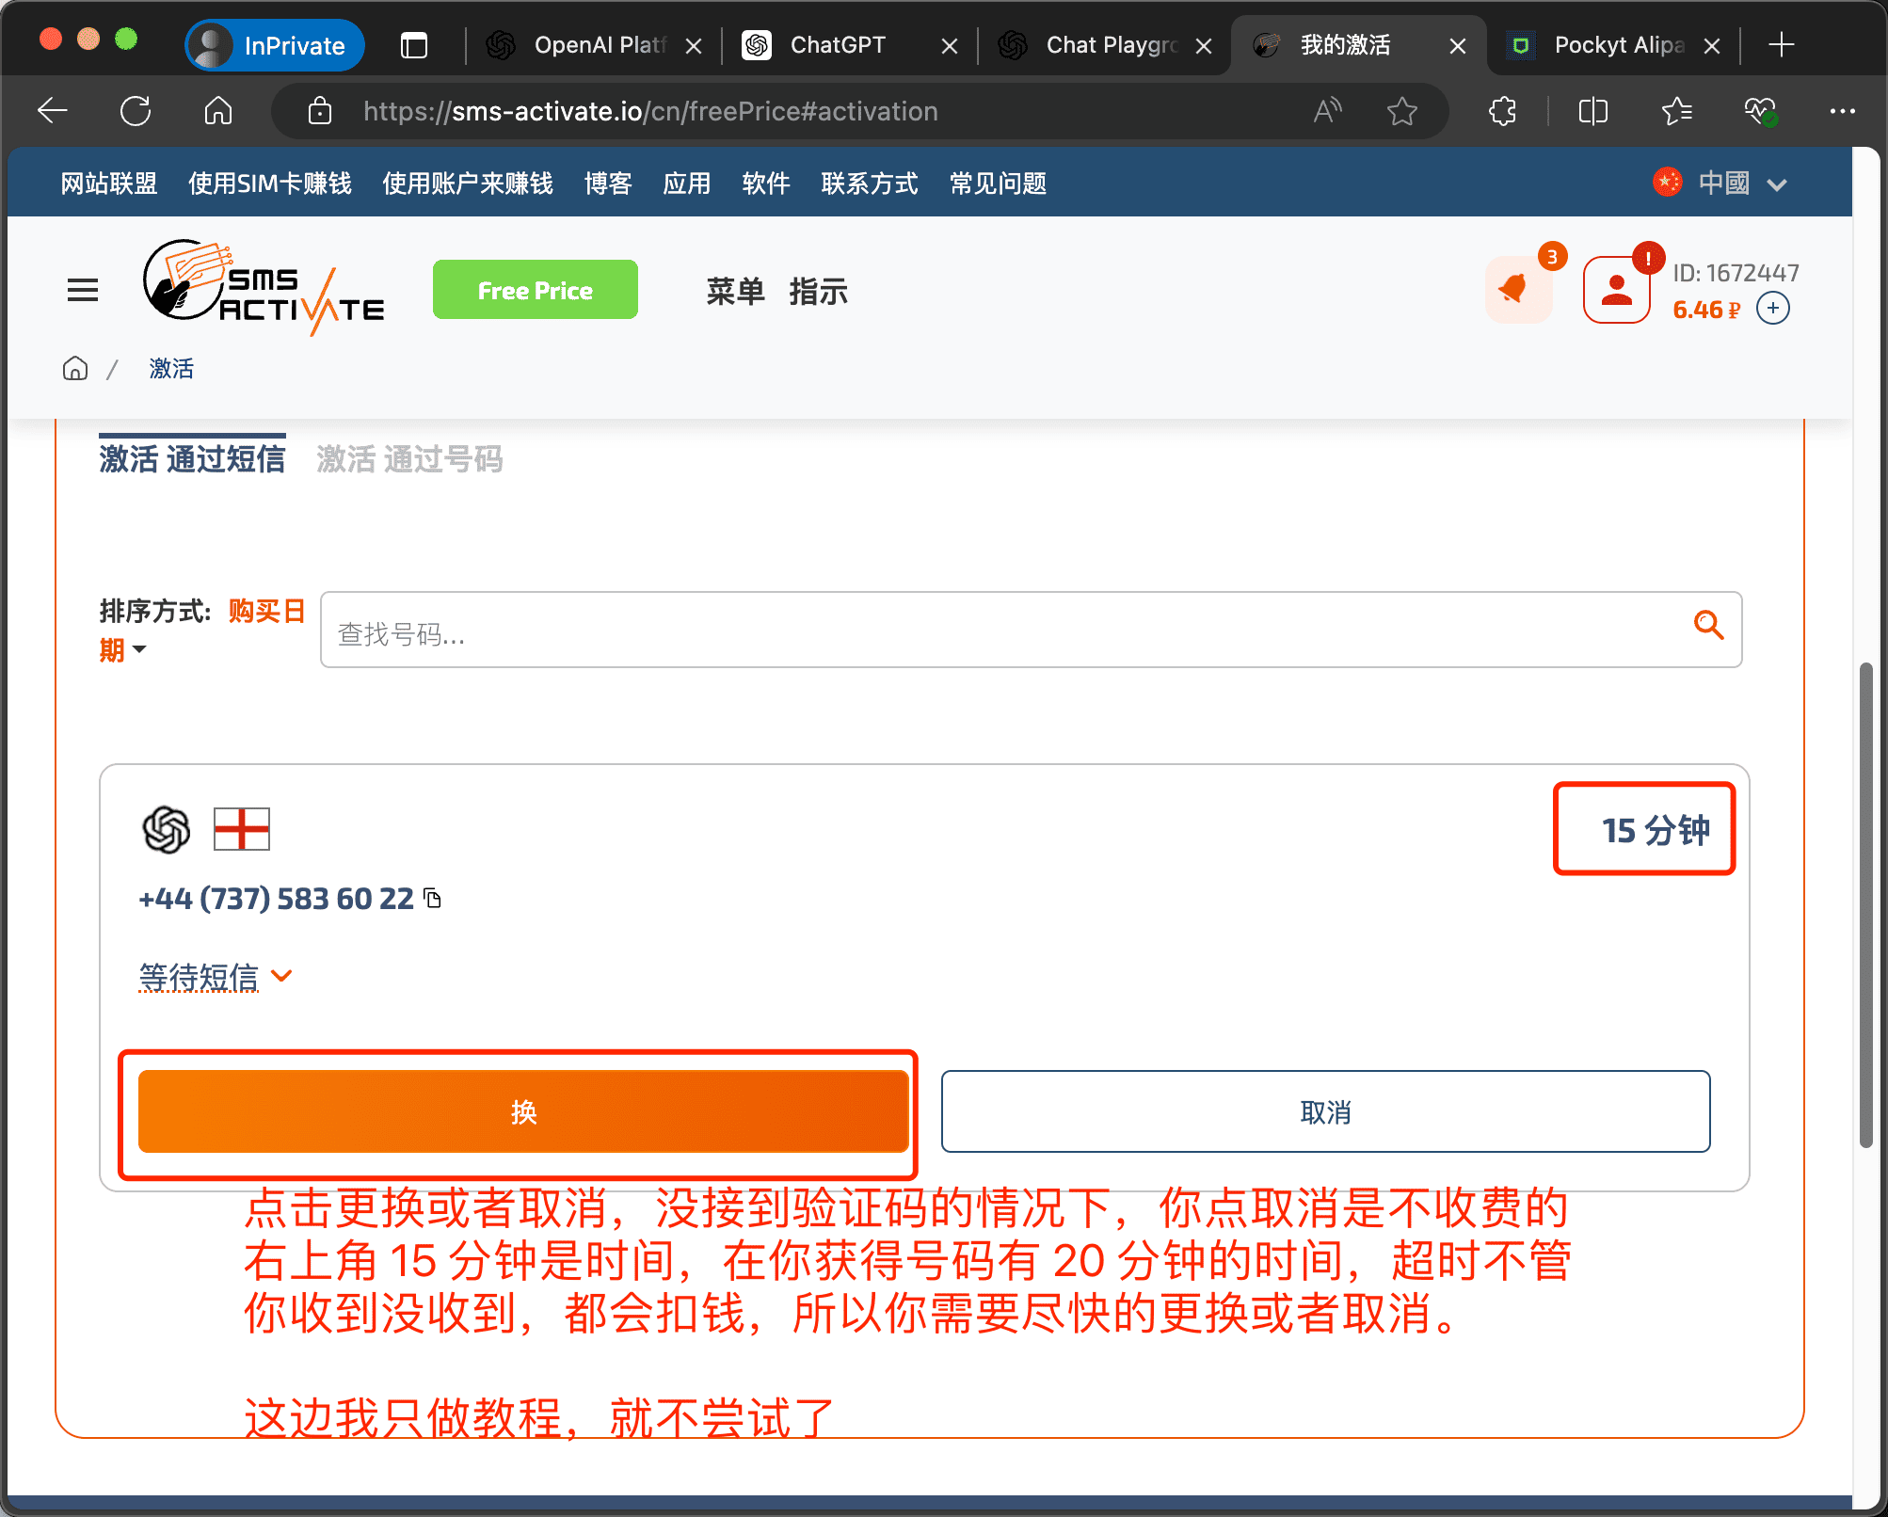Open the 排序方式 购买日期 sort dropdown
Image resolution: width=1888 pixels, height=1517 pixels.
[139, 649]
